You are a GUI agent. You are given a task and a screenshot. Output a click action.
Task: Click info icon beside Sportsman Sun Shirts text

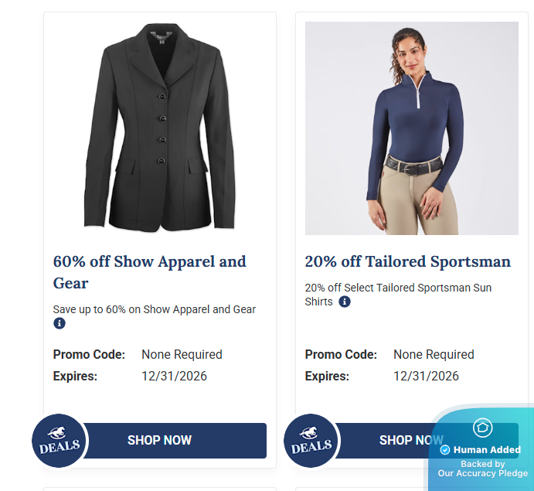coord(345,302)
